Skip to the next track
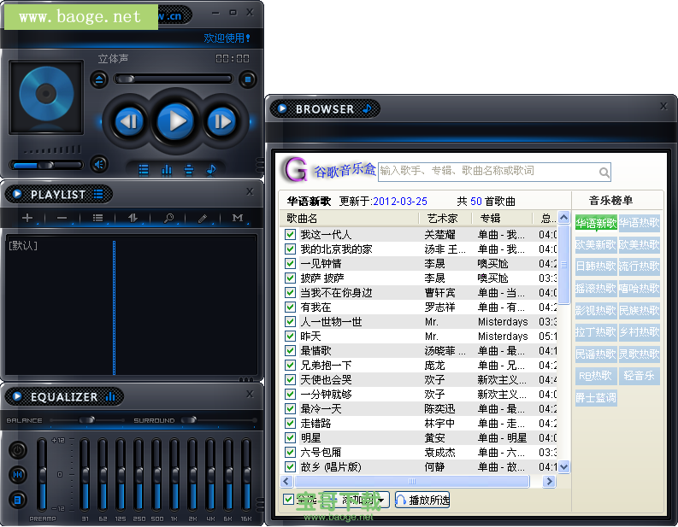 point(221,121)
